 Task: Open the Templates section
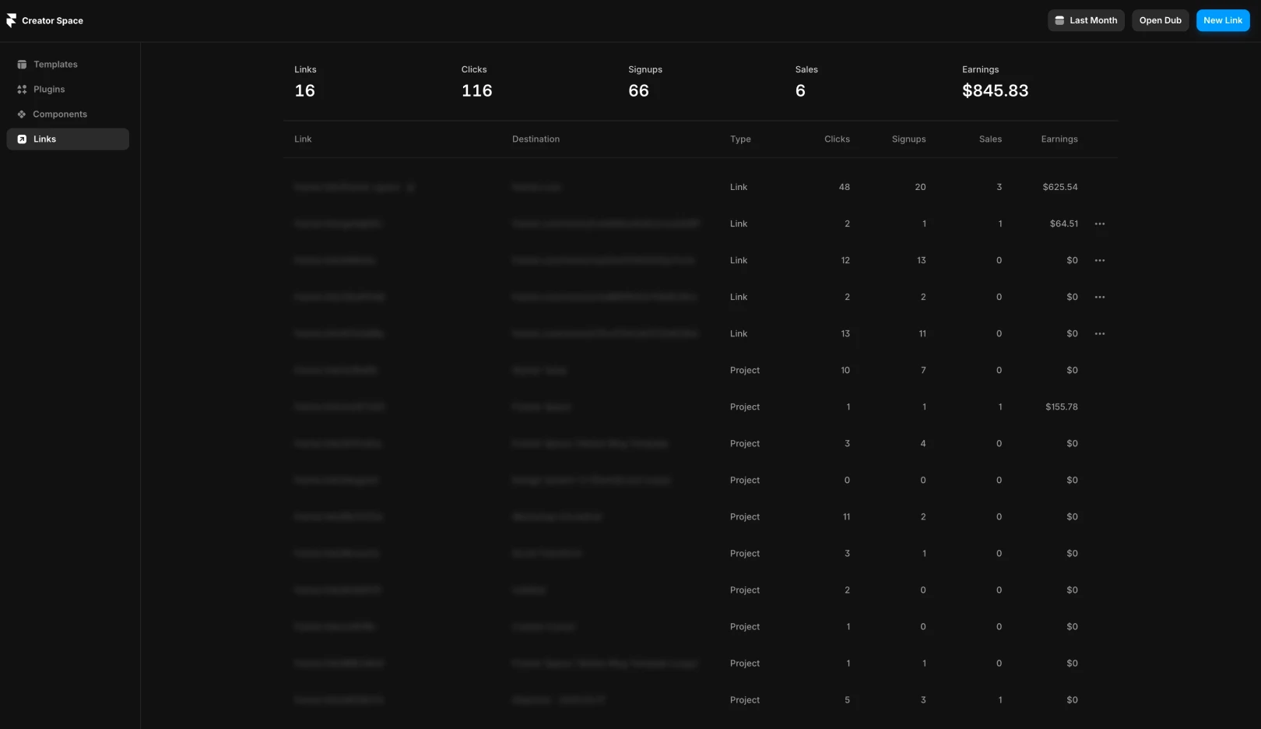pos(68,65)
